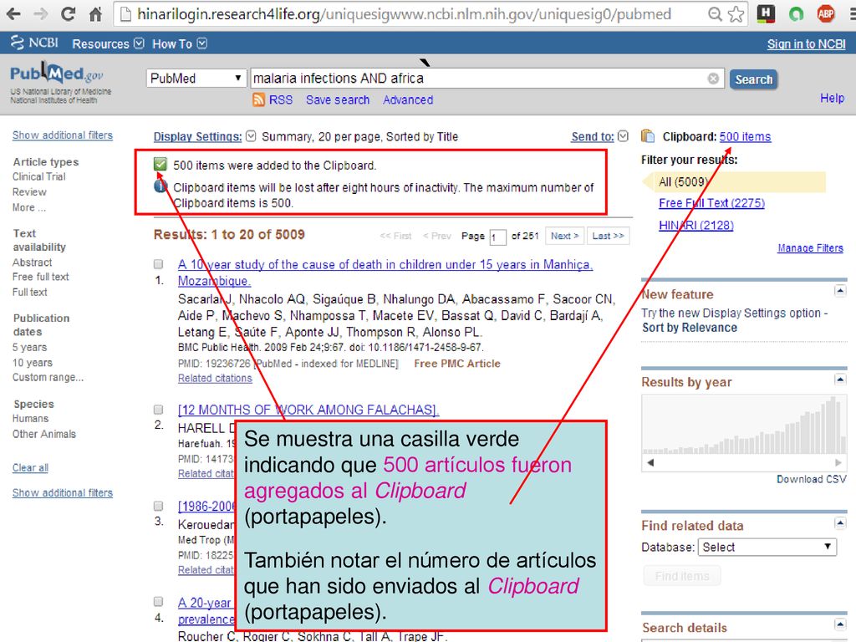Click Sort by Relevance feature text
Screen dimensions: 856x642
tap(690, 328)
